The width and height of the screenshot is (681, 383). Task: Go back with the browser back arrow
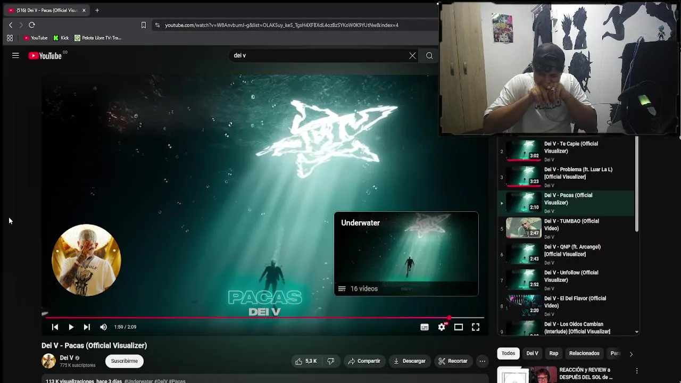click(x=10, y=25)
